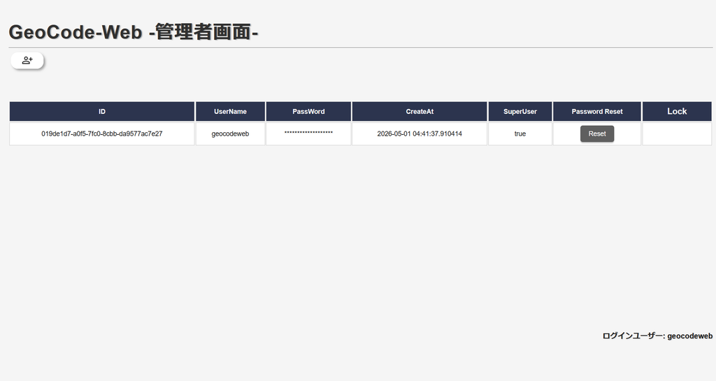Click the SuperUser value true

point(520,134)
